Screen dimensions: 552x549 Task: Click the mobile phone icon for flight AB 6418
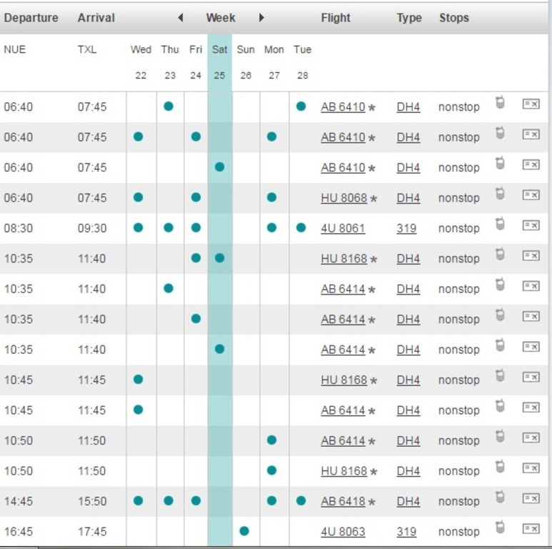[x=500, y=498]
